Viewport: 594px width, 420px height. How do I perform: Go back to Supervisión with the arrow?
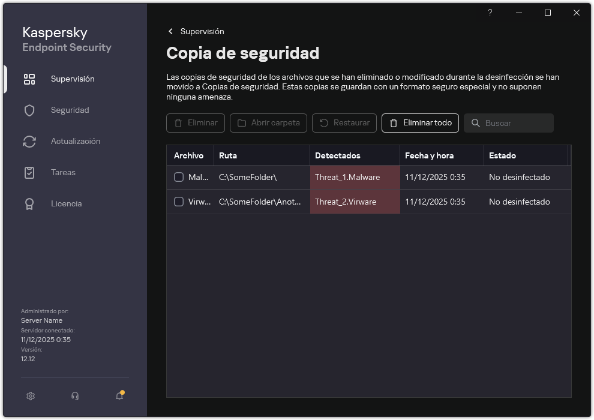[170, 31]
